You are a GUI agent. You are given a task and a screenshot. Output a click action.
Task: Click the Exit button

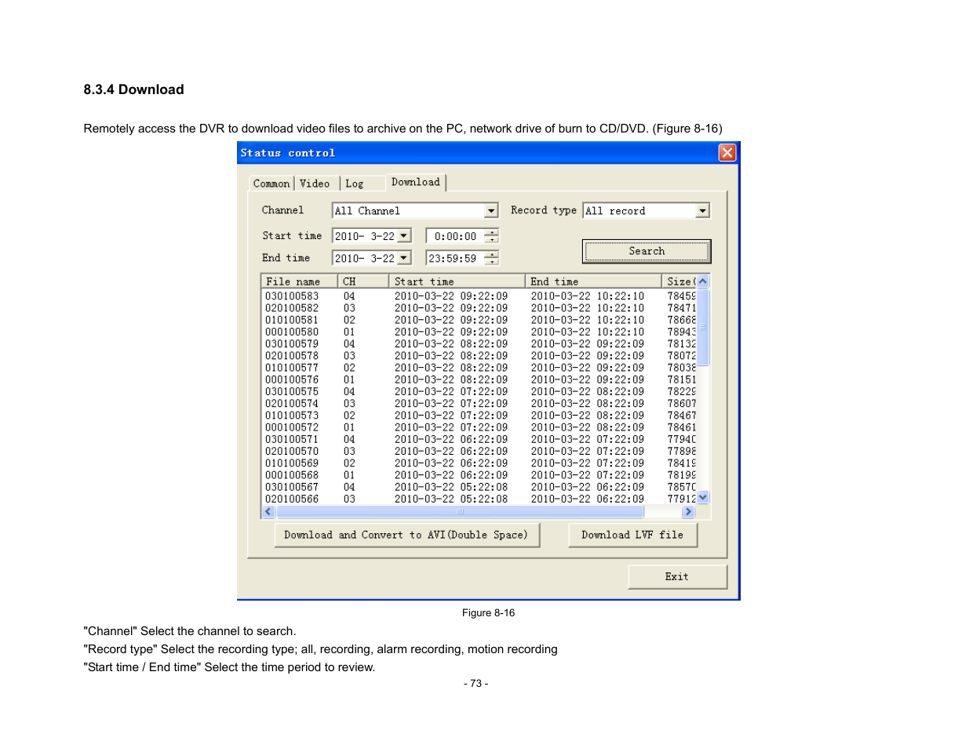point(677,576)
